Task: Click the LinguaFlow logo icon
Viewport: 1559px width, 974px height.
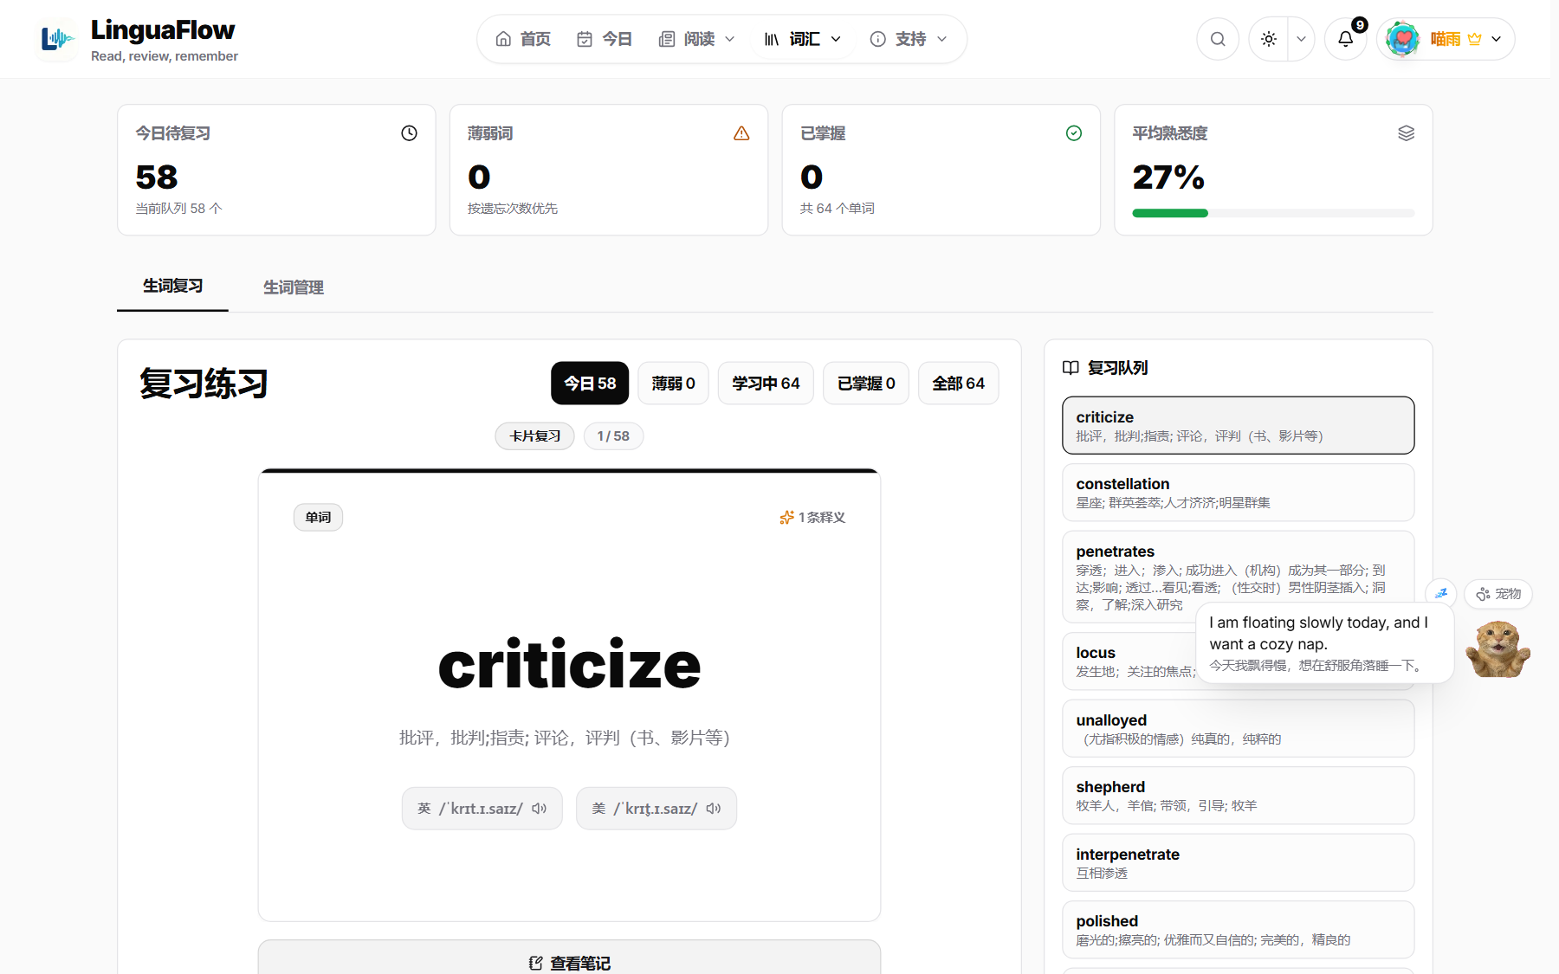Action: (x=57, y=39)
